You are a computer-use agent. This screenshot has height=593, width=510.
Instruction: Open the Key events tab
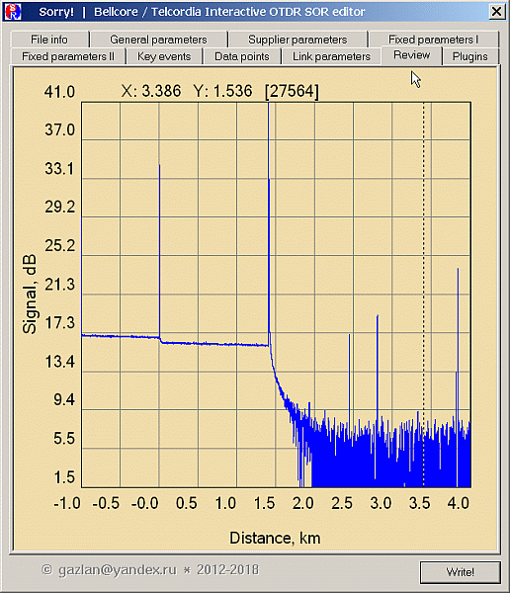tap(164, 56)
